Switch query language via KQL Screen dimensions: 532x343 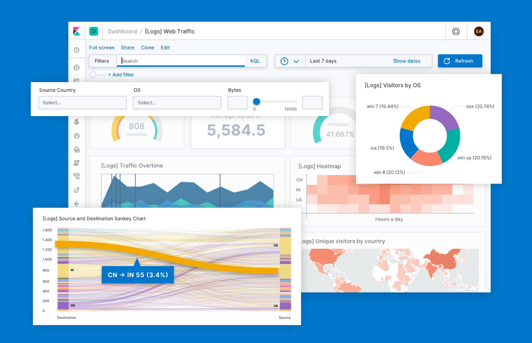(255, 61)
